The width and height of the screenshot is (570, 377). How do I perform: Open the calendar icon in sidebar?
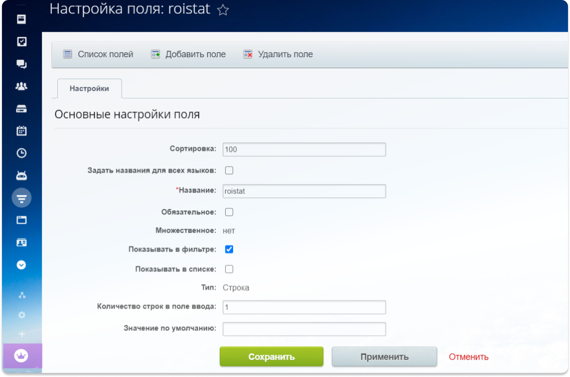coord(21,131)
